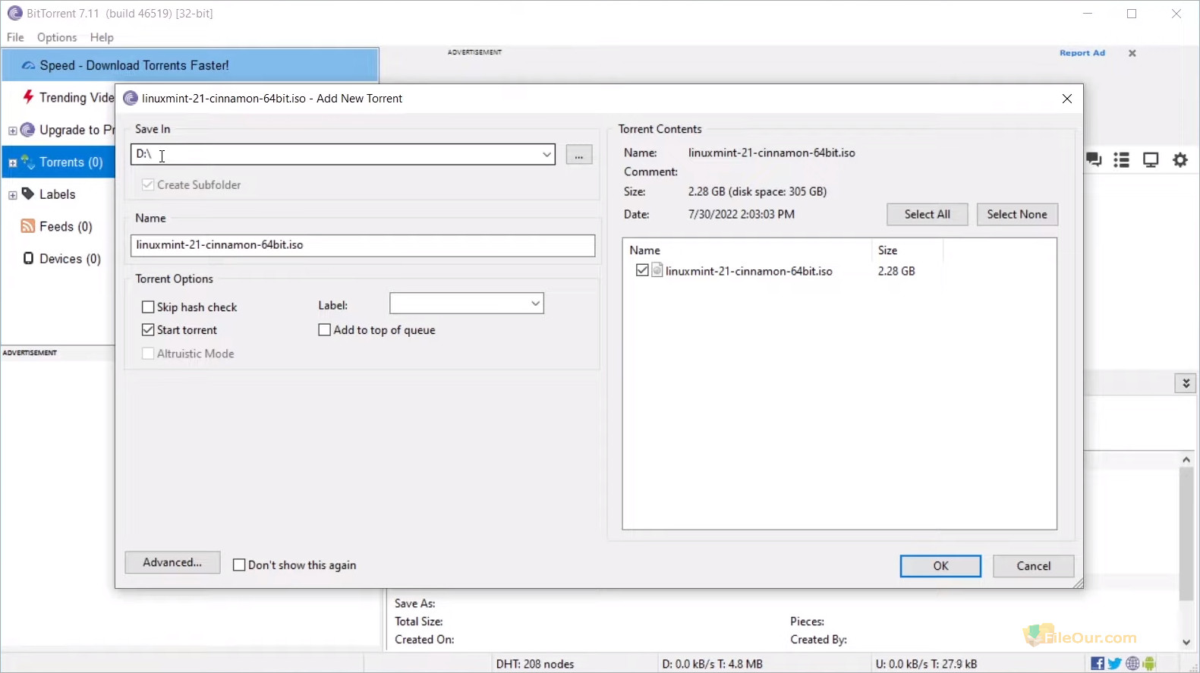Viewport: 1200px width, 673px height.
Task: Click the remote monitor icon in toolbar
Action: click(1151, 160)
